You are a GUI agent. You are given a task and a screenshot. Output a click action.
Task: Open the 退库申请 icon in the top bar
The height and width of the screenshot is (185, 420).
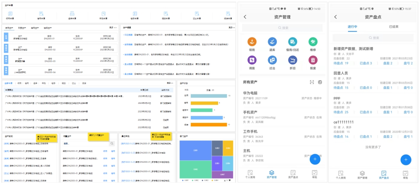[72, 14]
